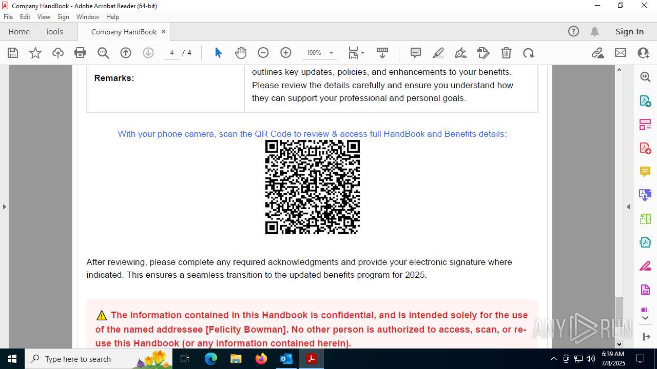The width and height of the screenshot is (657, 369).
Task: View notifications with the bell icon
Action: 594,31
